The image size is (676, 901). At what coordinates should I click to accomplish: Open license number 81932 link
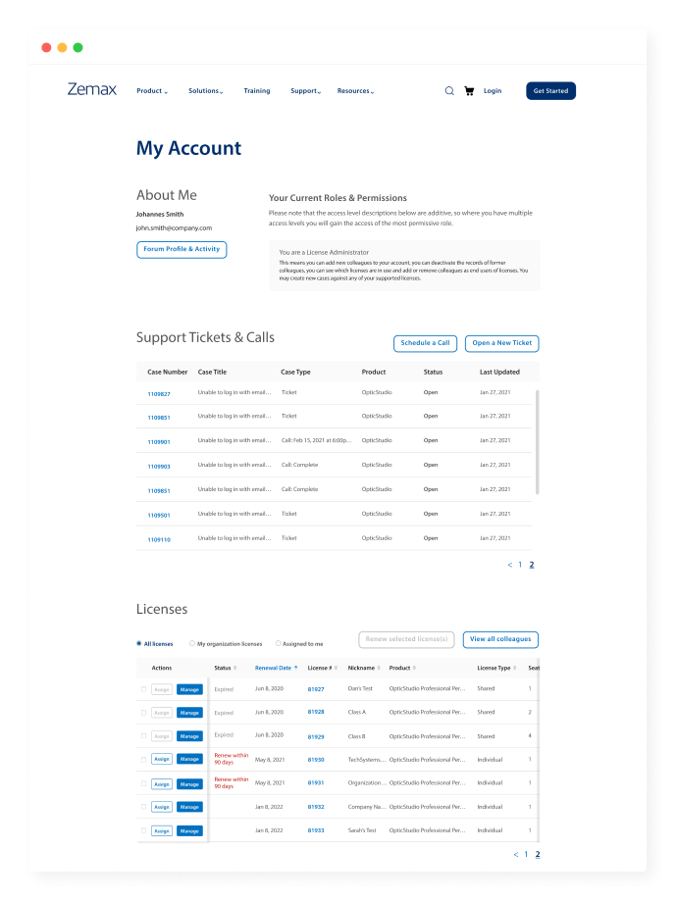316,807
